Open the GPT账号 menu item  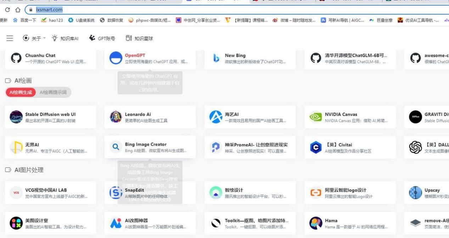coord(102,38)
